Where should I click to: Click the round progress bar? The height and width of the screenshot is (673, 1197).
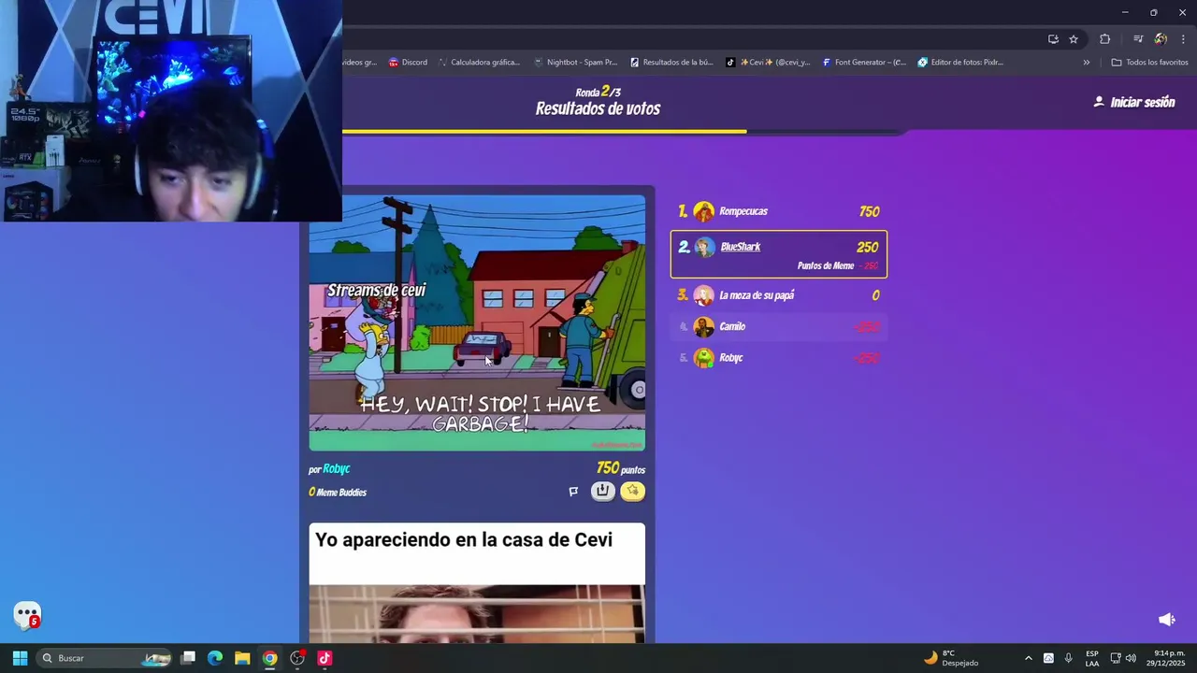pyautogui.click(x=624, y=132)
